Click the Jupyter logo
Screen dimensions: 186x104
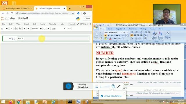tap(8, 18)
